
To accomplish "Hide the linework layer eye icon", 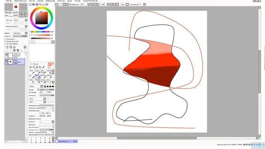I will (x=7, y=54).
